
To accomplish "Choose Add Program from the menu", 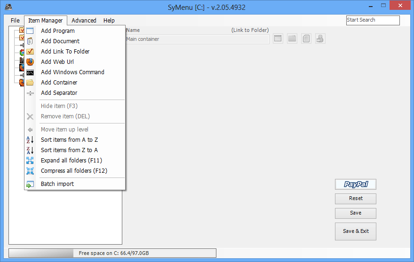I will tap(57, 31).
